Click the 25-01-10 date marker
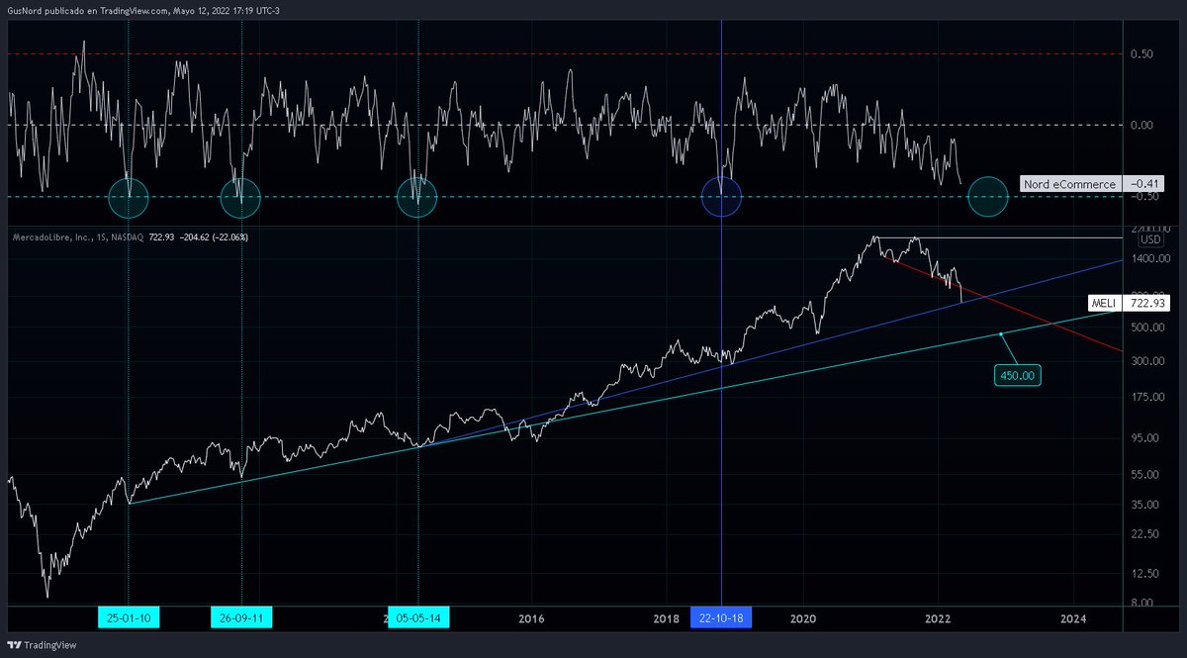The image size is (1187, 658). pyautogui.click(x=130, y=618)
